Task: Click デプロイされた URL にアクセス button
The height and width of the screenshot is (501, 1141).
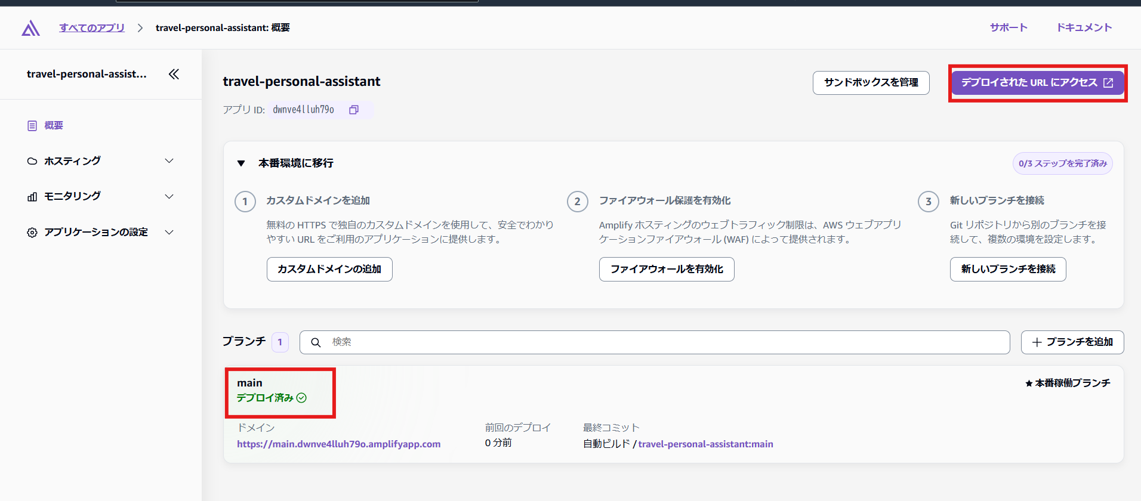Action: 1038,82
